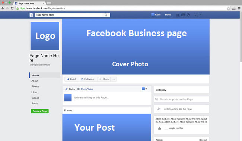242x141 pixels.
Task: Open the post-as identity dropdown
Action: 144,89
